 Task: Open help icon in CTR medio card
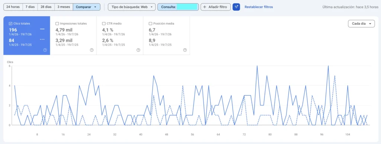coord(138,50)
